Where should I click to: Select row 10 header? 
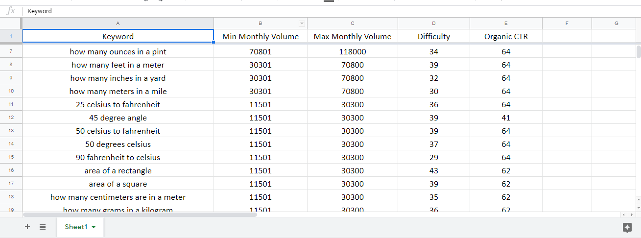(x=11, y=91)
